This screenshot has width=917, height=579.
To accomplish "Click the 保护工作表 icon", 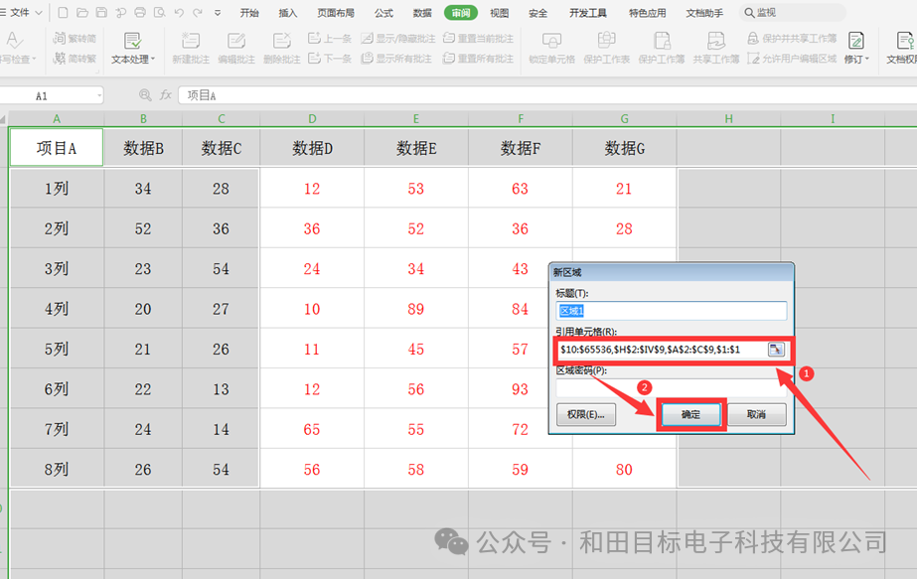I will tap(606, 41).
